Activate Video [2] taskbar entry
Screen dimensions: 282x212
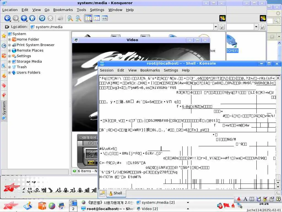(147, 209)
